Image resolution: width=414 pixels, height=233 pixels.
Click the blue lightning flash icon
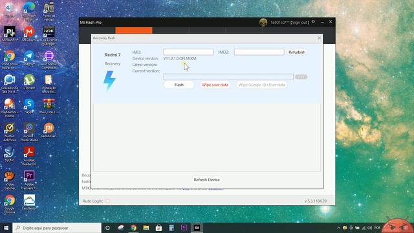tap(109, 80)
